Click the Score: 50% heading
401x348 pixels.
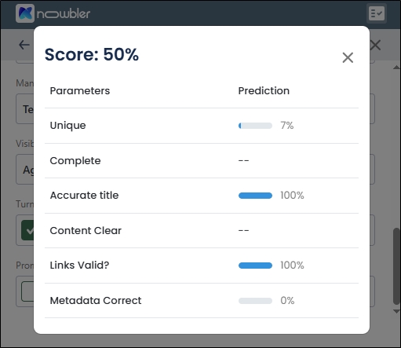pos(92,54)
